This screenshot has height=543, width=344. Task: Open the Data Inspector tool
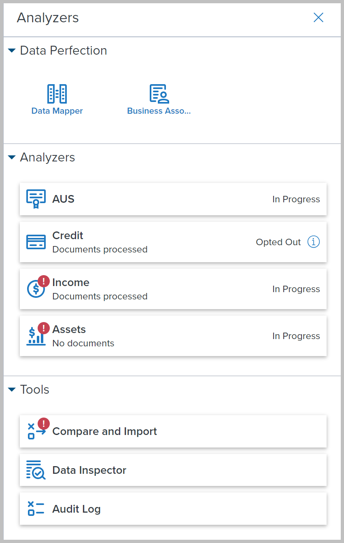(x=173, y=470)
